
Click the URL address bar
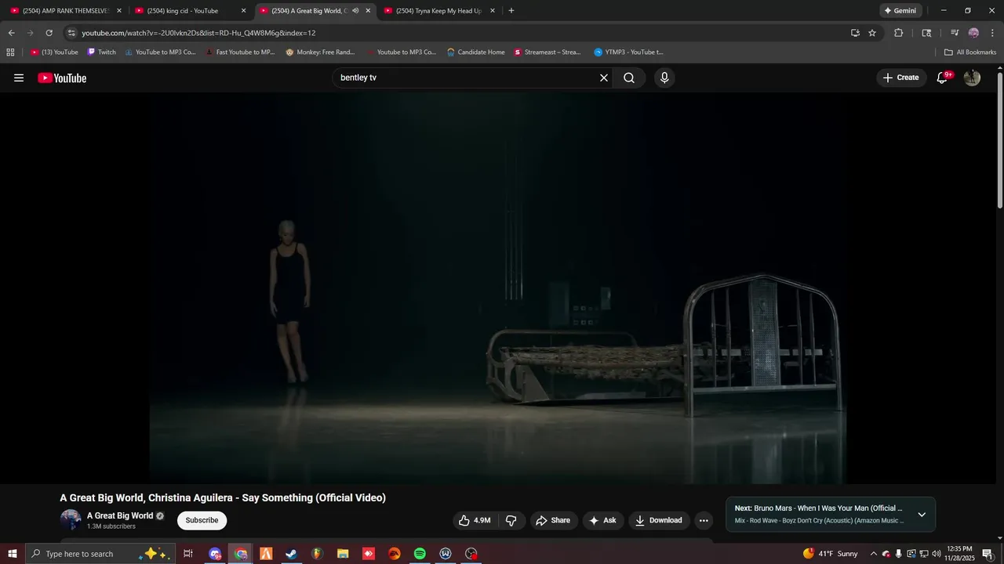click(x=455, y=33)
